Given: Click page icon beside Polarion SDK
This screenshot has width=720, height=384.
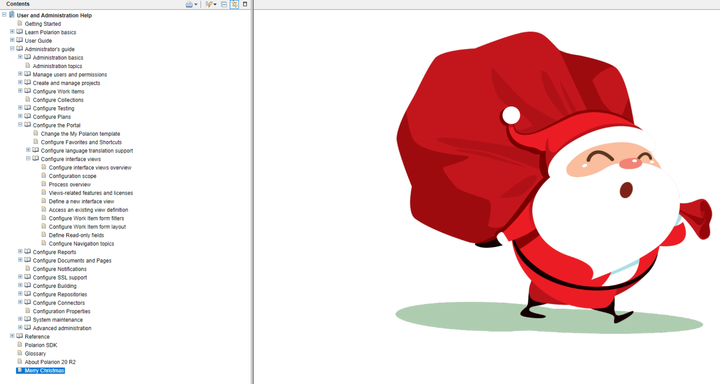Looking at the screenshot, I should tap(20, 344).
